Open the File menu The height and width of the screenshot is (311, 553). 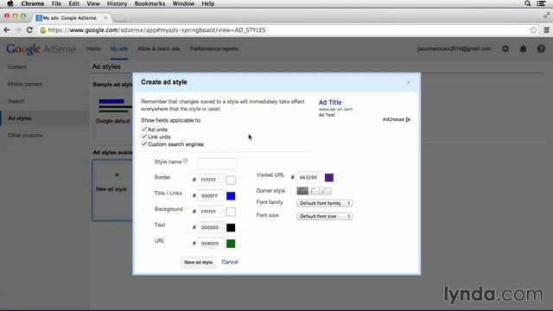click(x=56, y=3)
